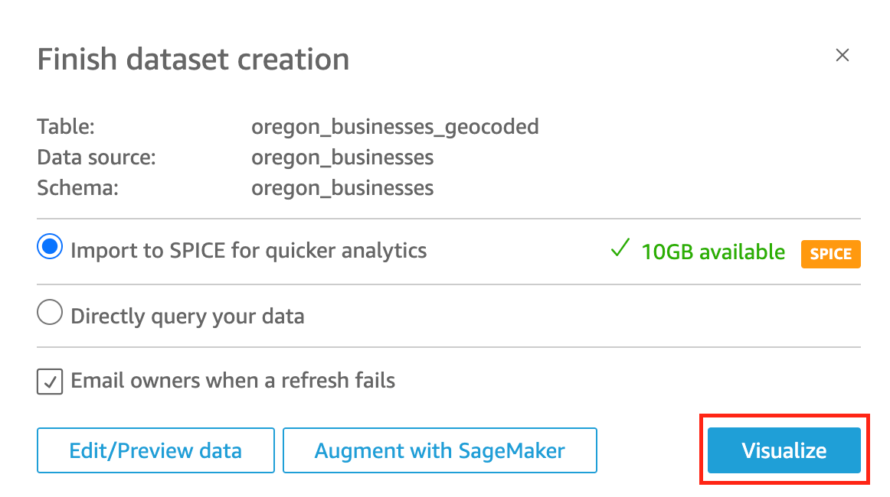This screenshot has height=497, width=890.
Task: Click the oregon_businesses_geocoded table name
Action: [395, 126]
